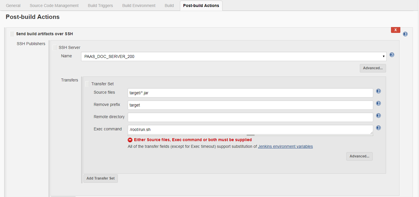The image size is (419, 197).
Task: Click the Remote directory input field
Action: (x=250, y=117)
